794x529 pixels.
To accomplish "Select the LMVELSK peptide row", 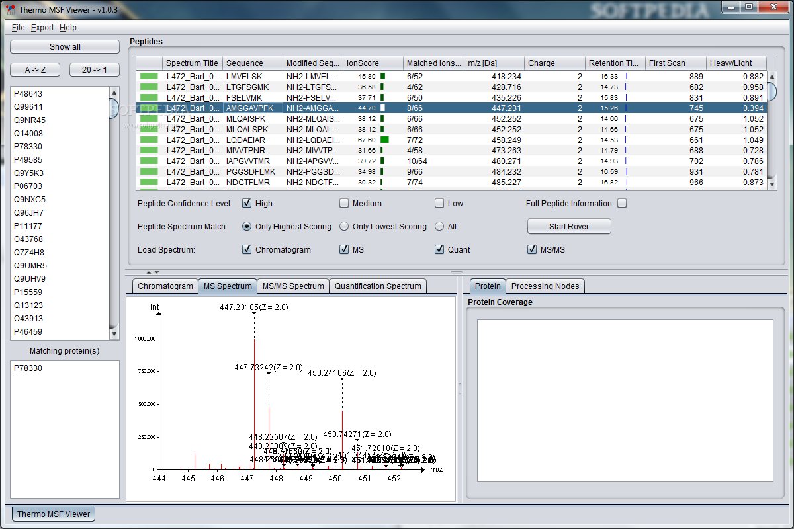I will (x=451, y=76).
